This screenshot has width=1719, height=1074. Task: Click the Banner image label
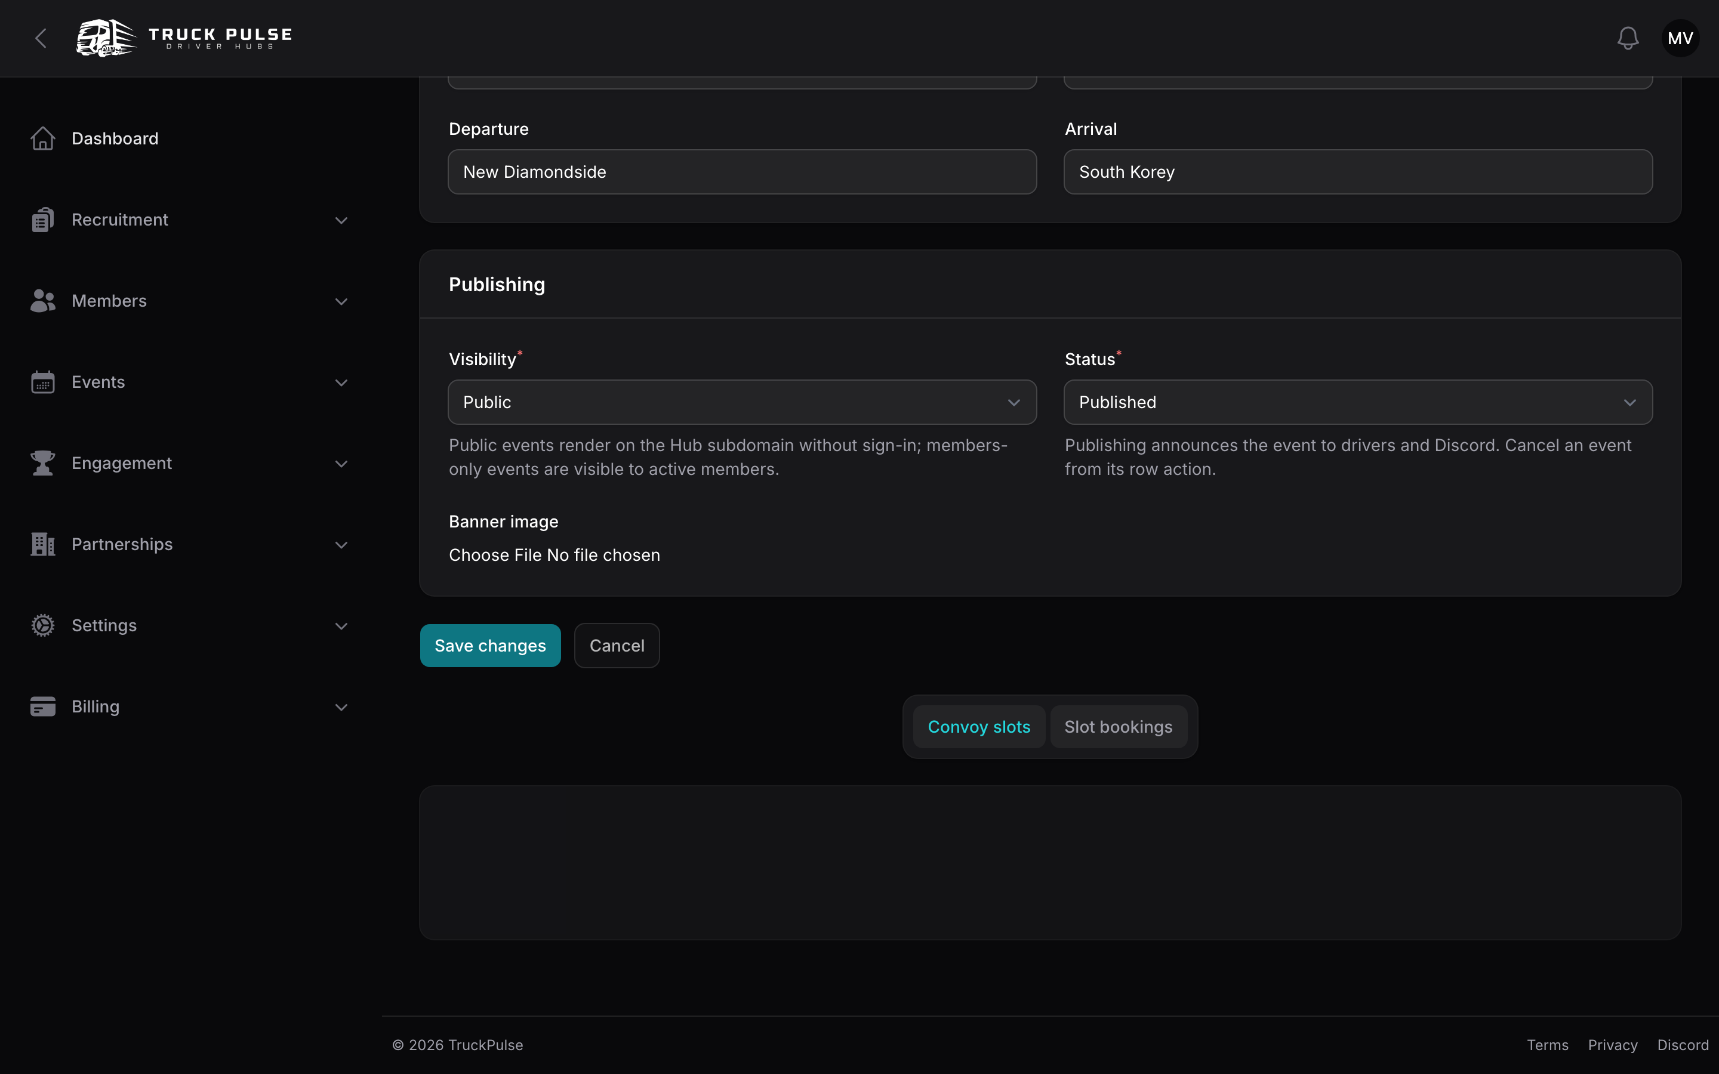[x=504, y=522]
